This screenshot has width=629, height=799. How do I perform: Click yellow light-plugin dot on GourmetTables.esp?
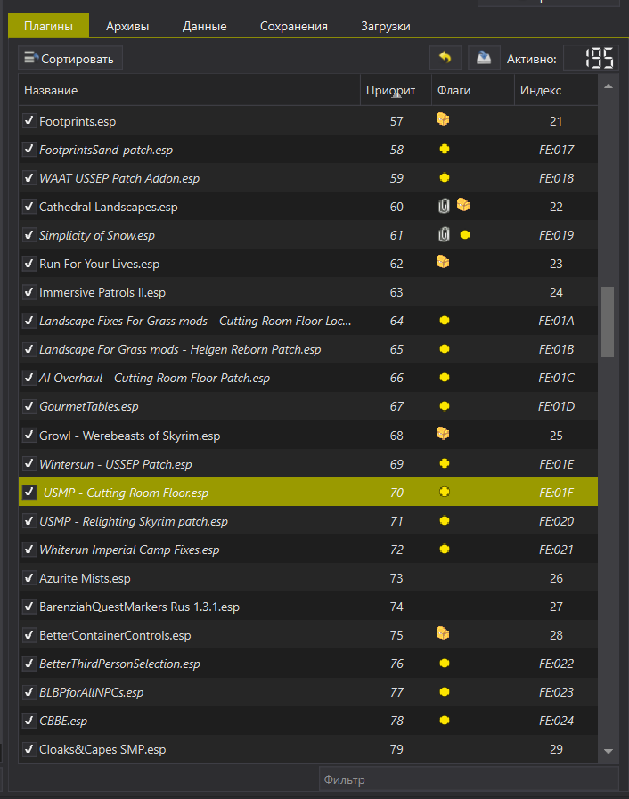(445, 406)
